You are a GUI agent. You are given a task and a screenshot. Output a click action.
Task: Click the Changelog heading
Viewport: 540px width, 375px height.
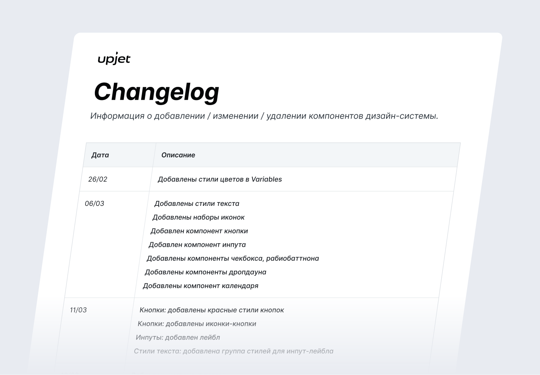[157, 92]
